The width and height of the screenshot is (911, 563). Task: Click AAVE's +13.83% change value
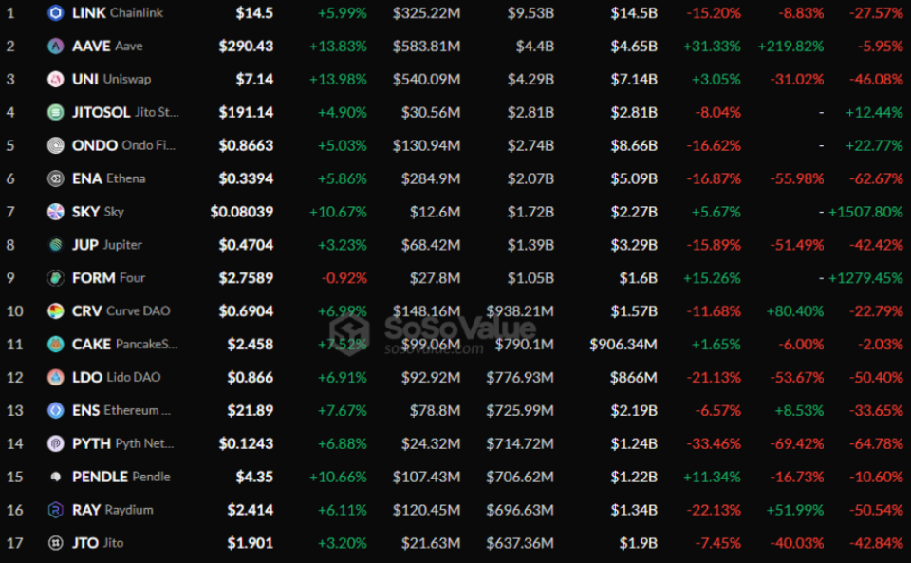[x=338, y=47]
